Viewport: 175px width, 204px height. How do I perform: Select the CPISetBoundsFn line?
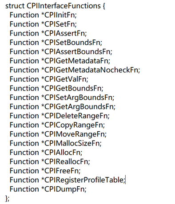tap(56, 43)
